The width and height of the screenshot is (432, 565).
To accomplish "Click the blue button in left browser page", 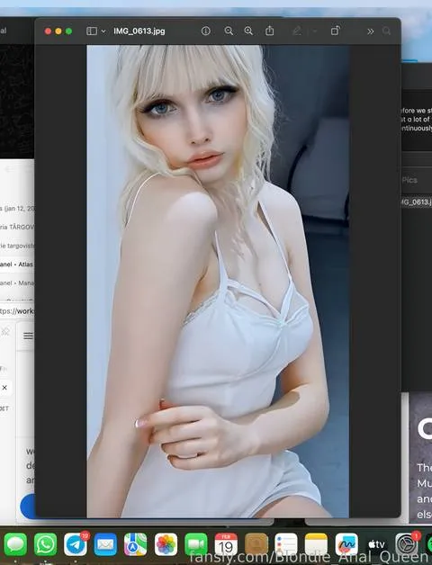I will [x=27, y=507].
